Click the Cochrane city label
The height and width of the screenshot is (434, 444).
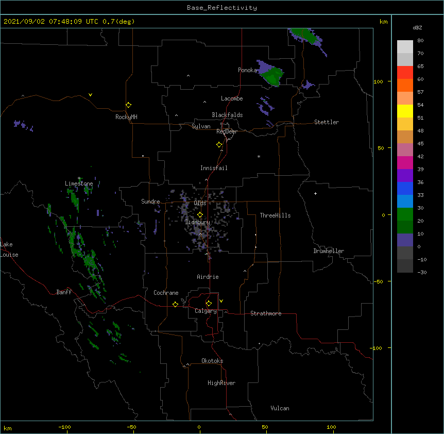[x=166, y=293]
